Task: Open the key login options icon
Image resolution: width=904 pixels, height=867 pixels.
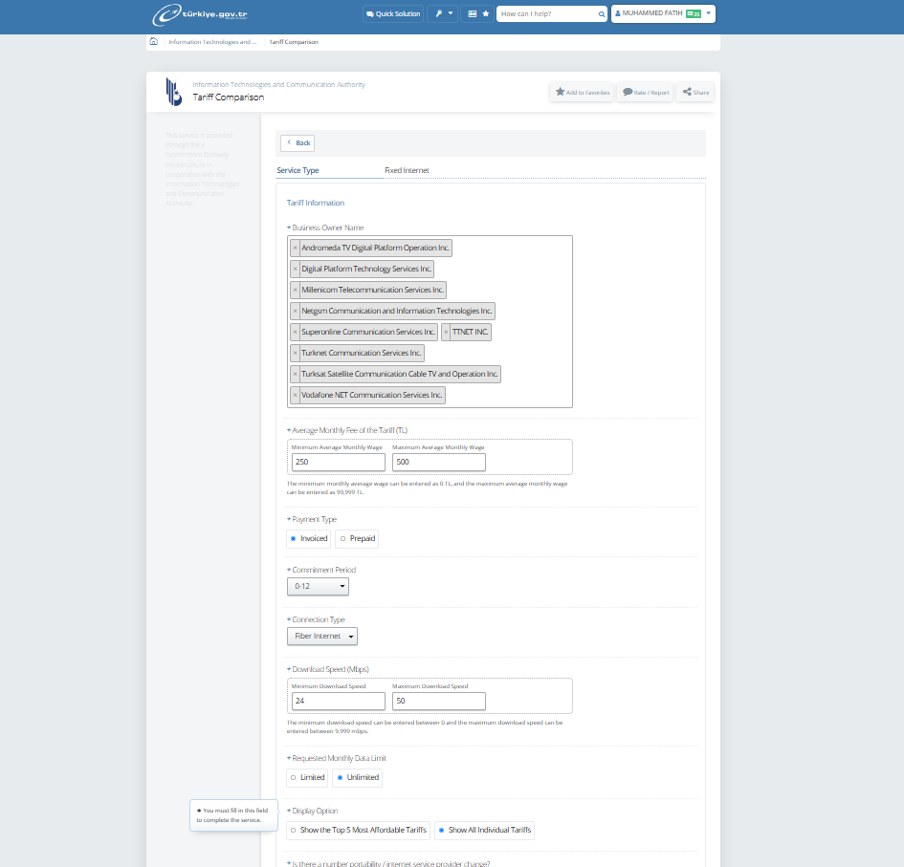Action: pyautogui.click(x=439, y=13)
